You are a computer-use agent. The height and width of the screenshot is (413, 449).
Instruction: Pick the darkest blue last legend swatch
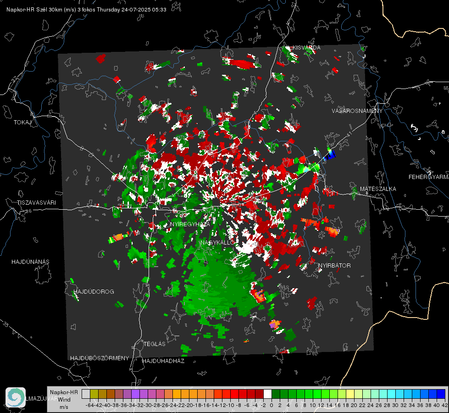pyautogui.click(x=441, y=394)
